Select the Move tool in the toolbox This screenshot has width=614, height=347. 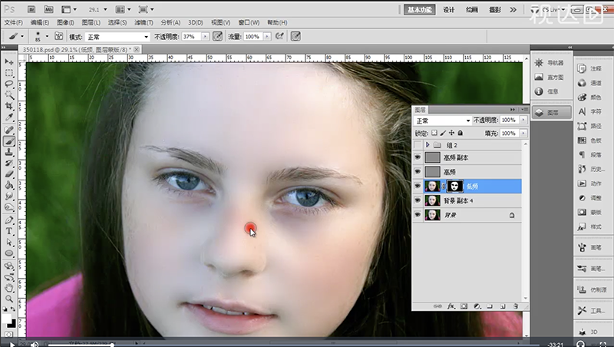(x=9, y=62)
